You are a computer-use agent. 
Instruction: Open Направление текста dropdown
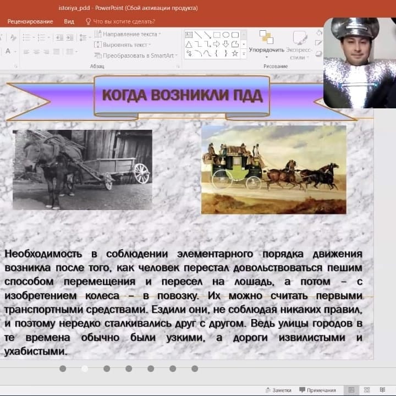click(129, 34)
